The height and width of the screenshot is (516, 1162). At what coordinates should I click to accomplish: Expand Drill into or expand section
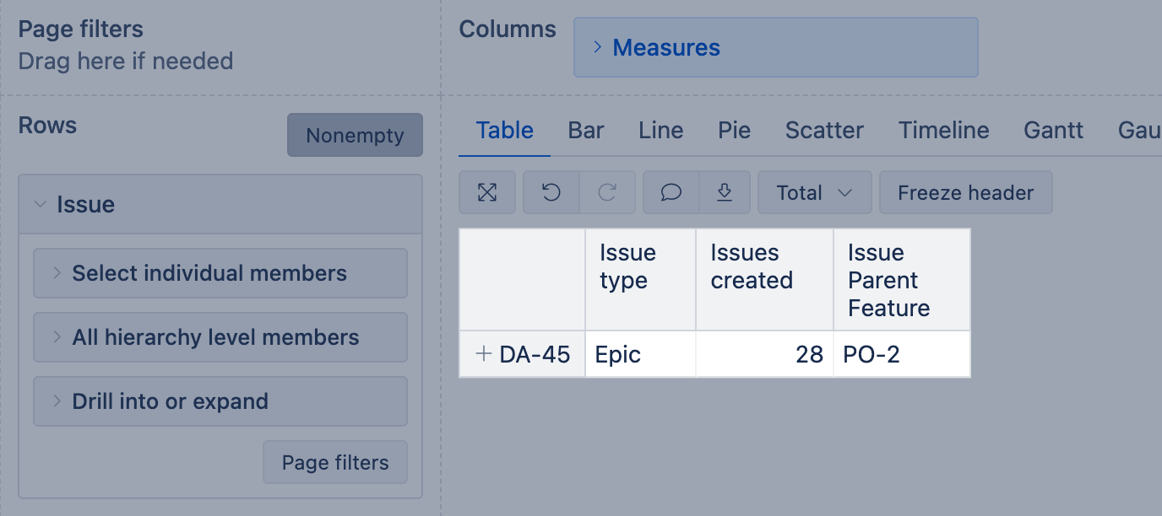pyautogui.click(x=220, y=401)
